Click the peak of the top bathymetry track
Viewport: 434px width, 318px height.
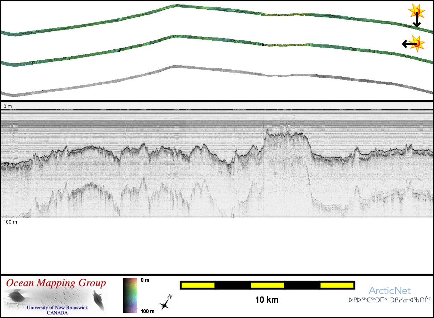(x=176, y=6)
